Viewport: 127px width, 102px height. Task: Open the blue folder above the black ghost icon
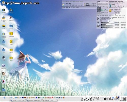[x=4, y=50]
